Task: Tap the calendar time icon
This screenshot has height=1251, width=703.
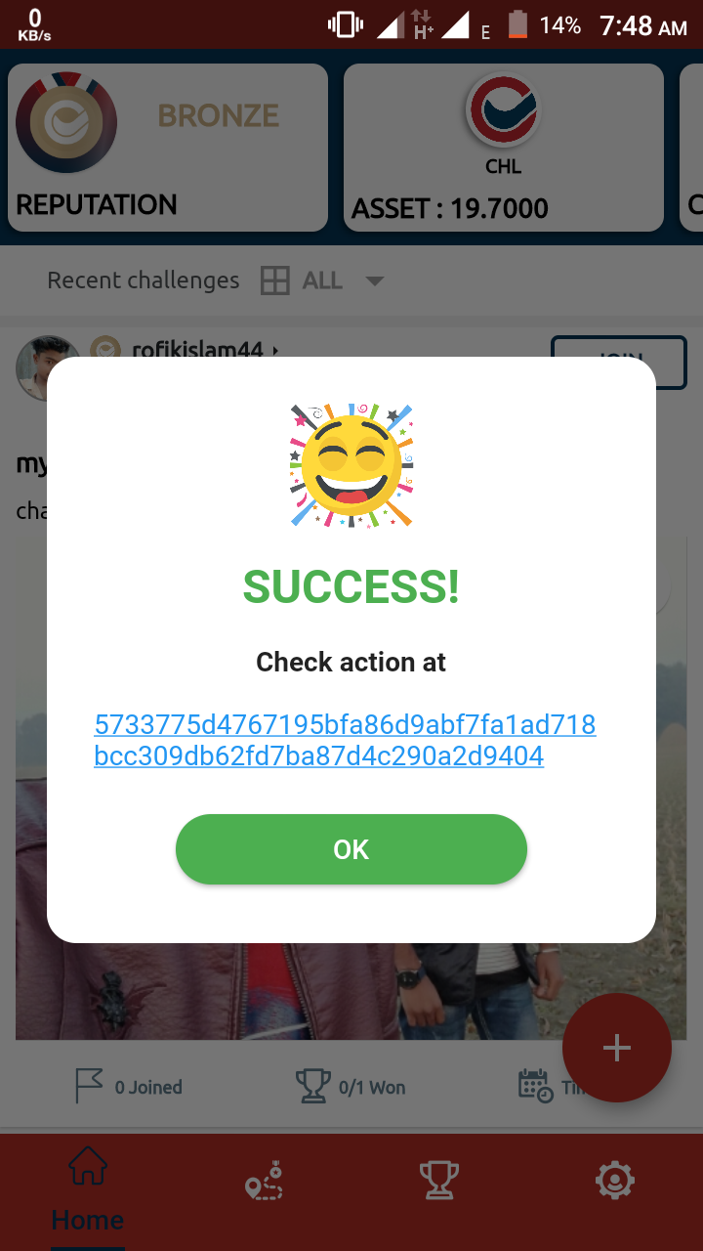Action: [x=535, y=1086]
